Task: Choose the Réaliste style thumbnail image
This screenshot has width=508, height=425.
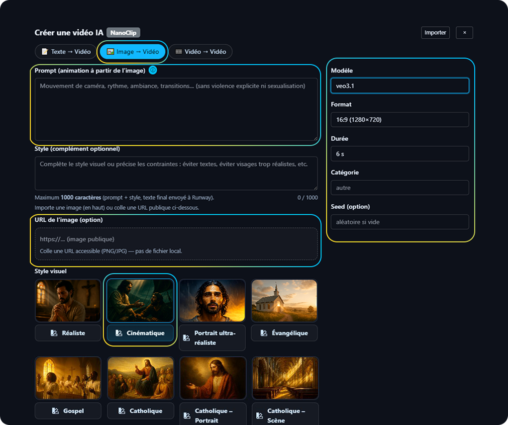Action: tap(68, 300)
